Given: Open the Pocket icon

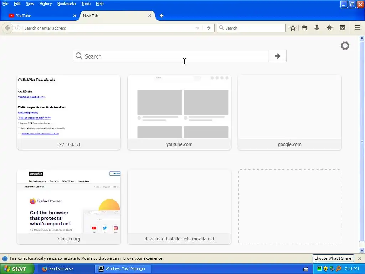Looking at the screenshot, I should pyautogui.click(x=342, y=28).
